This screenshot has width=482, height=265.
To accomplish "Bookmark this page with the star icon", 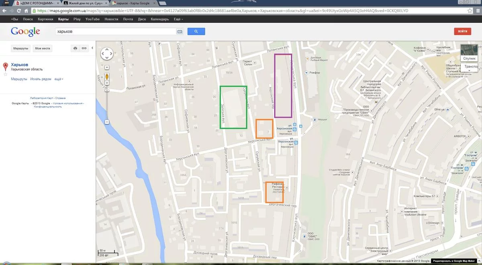I will click(x=470, y=11).
